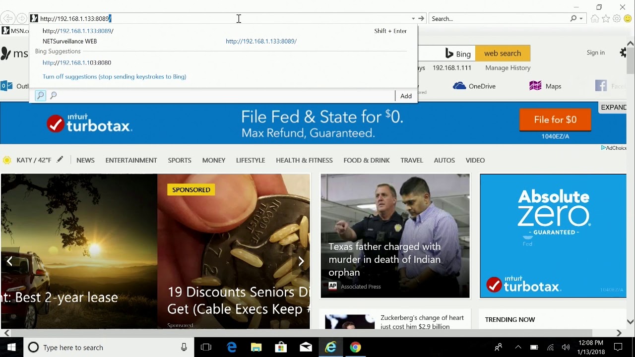Open Manage History link
Image resolution: width=635 pixels, height=357 pixels.
(x=508, y=68)
